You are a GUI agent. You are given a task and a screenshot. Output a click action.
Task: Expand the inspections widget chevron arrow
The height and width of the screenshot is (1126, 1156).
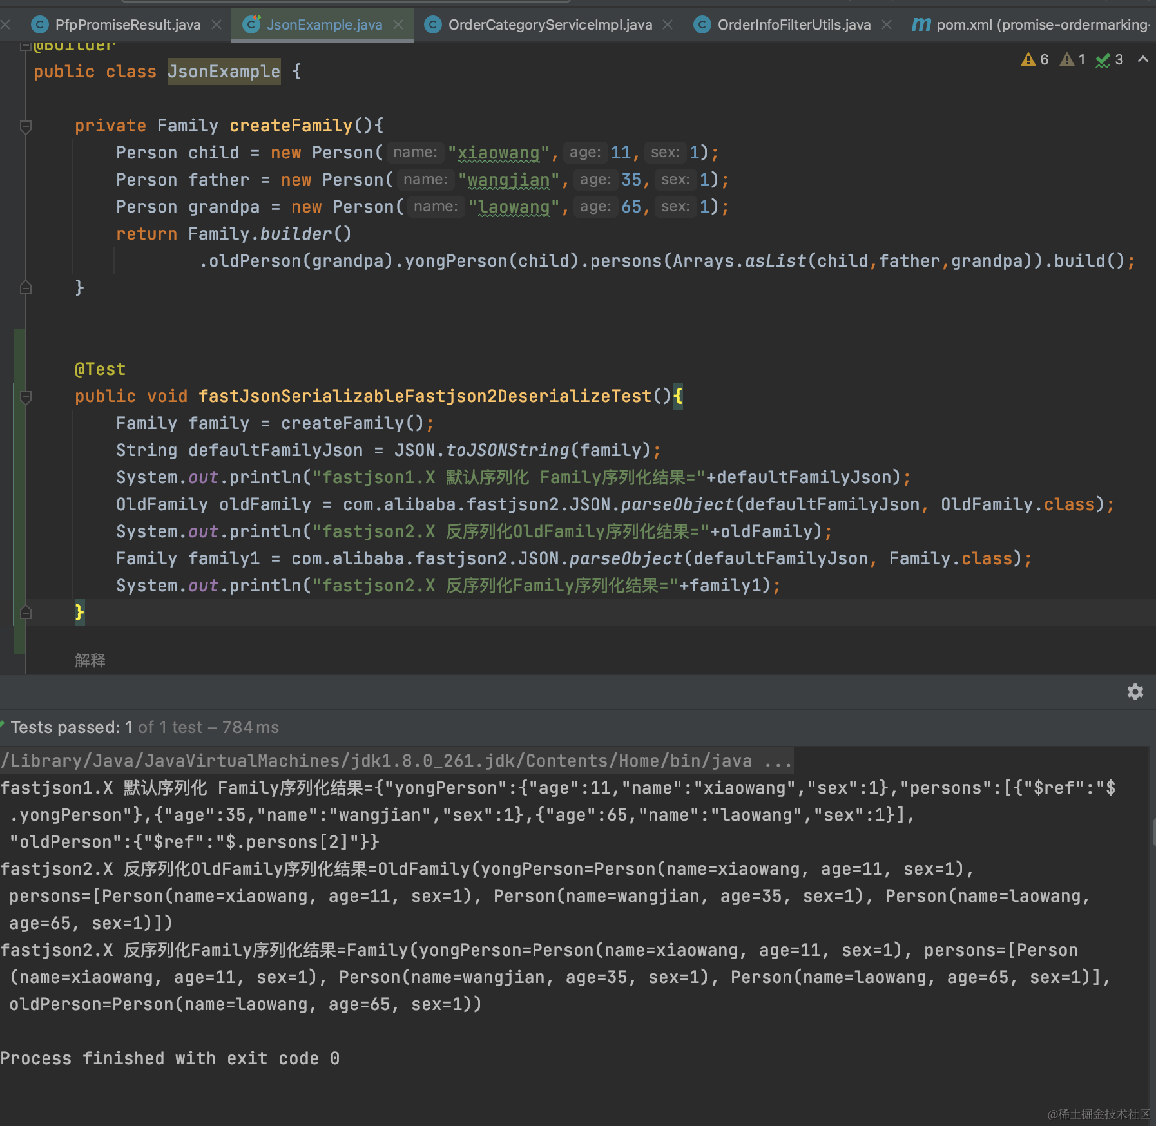pyautogui.click(x=1143, y=59)
